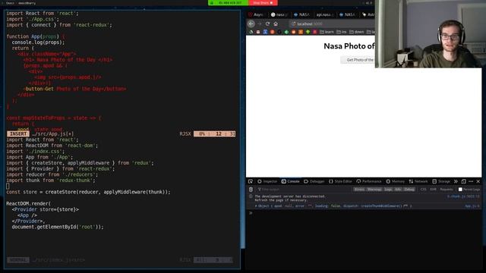Click the 'const store = createStore' code line

(x=88, y=192)
